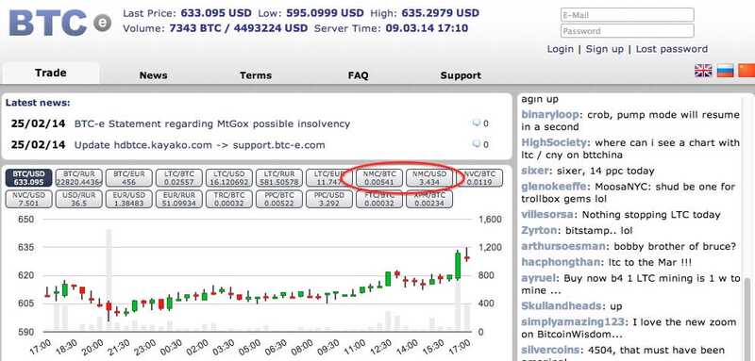Click chat username hacphongthan
Viewport: 755px width, 361px height.
pyautogui.click(x=562, y=262)
